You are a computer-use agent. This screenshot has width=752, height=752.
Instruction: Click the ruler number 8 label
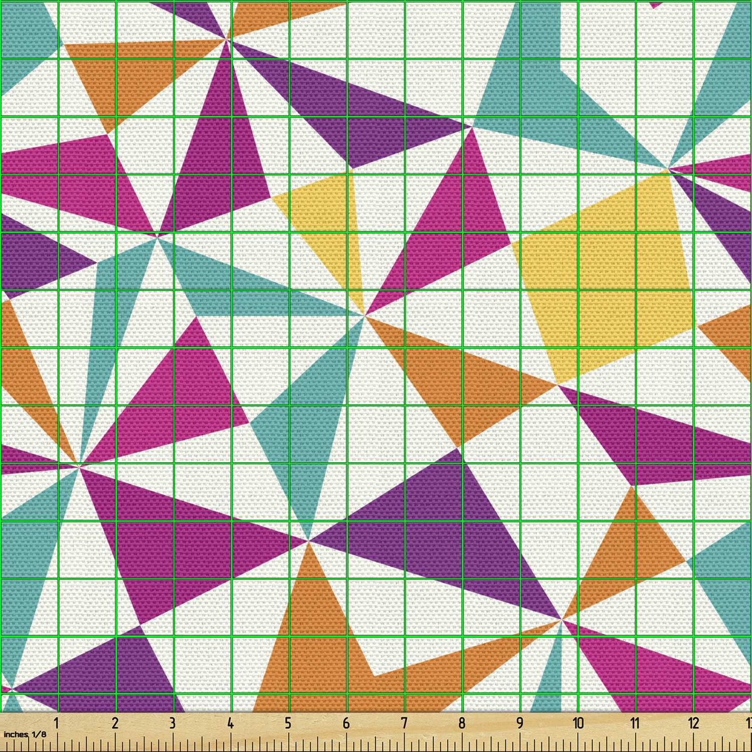tap(462, 723)
